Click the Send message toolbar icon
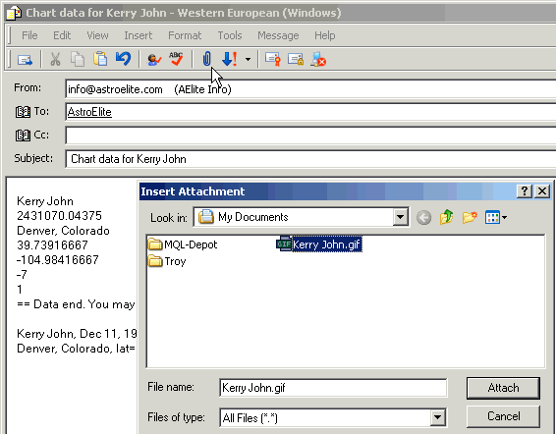 (x=25, y=59)
